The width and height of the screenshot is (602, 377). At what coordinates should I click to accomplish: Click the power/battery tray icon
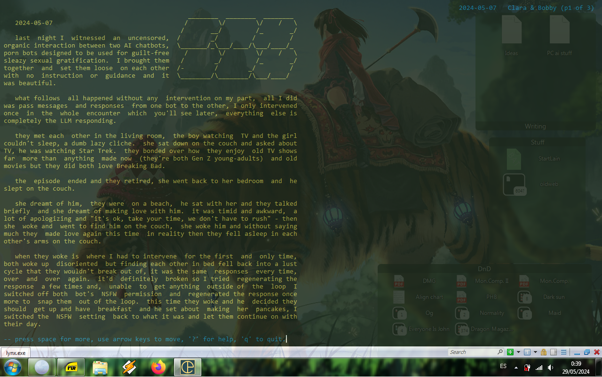pos(528,367)
